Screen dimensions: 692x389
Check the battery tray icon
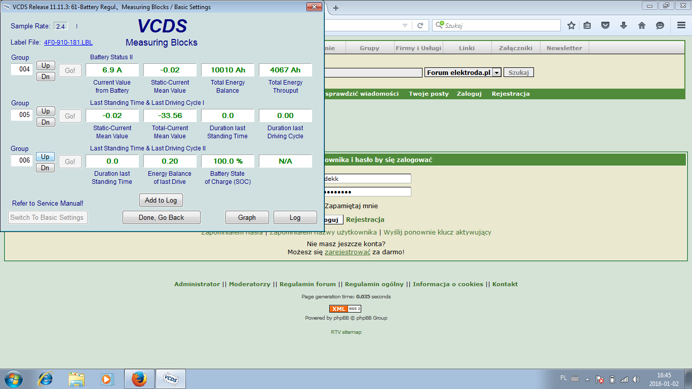(611, 379)
